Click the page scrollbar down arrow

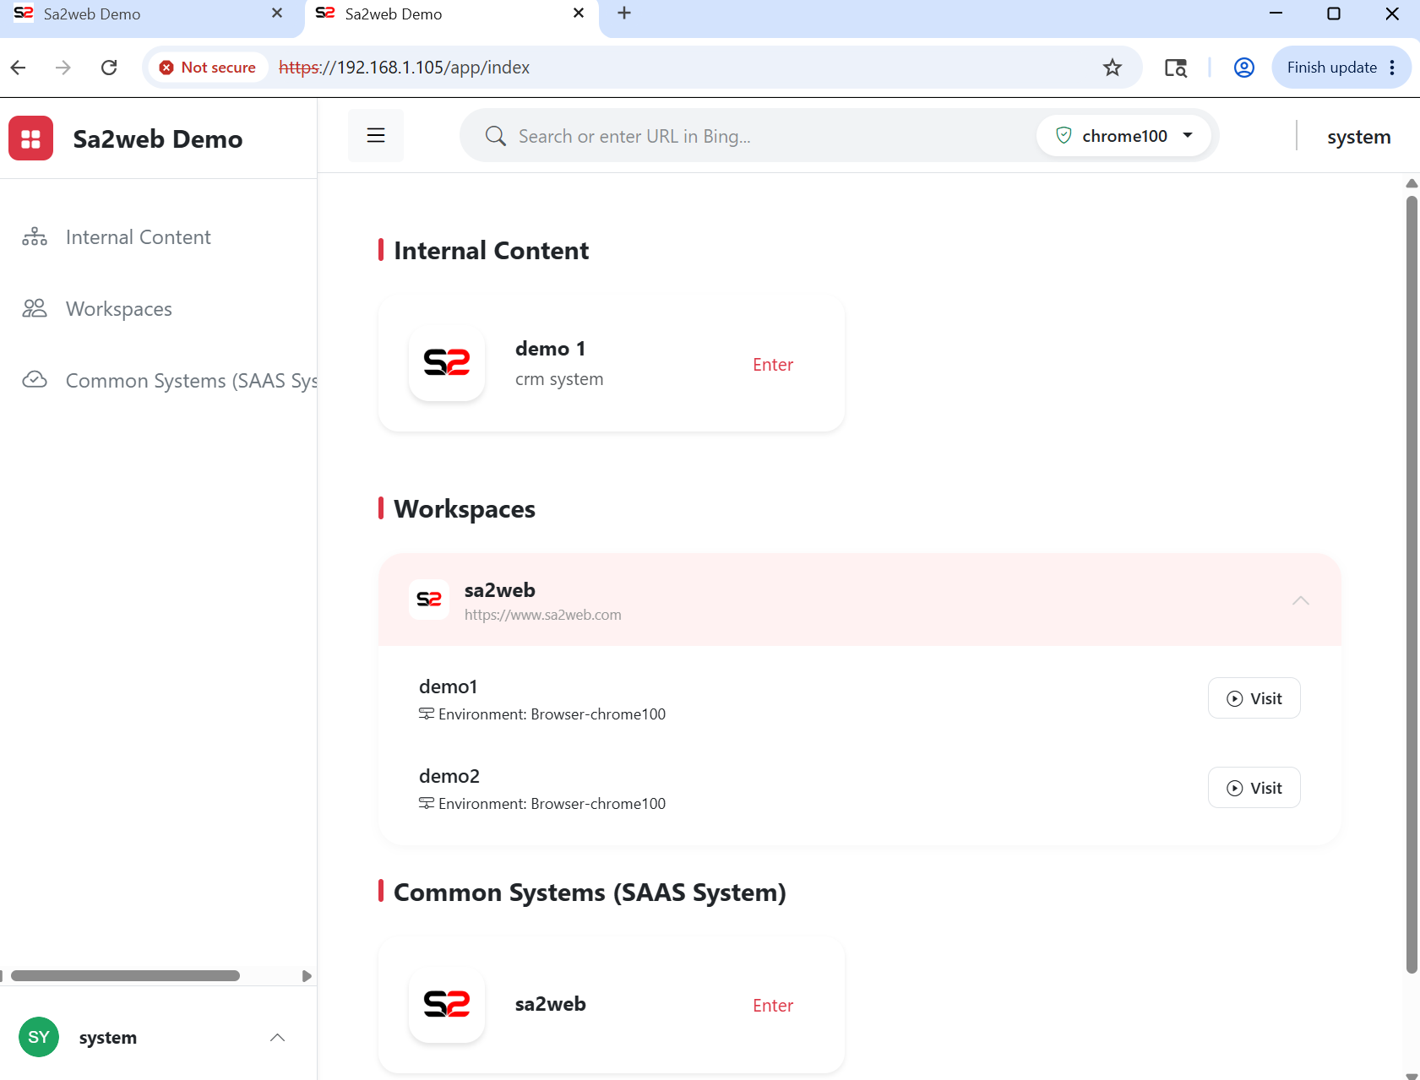[x=1412, y=1075]
